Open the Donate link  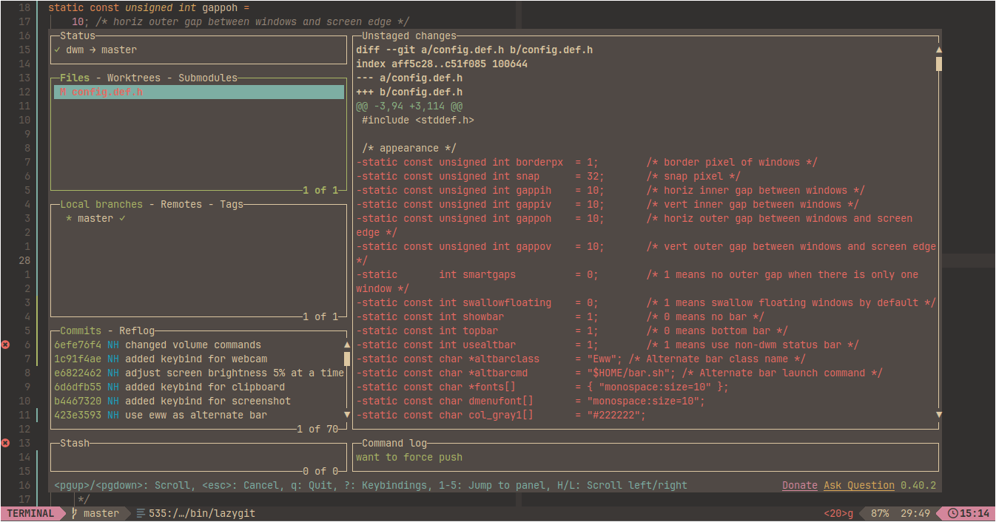click(x=800, y=485)
